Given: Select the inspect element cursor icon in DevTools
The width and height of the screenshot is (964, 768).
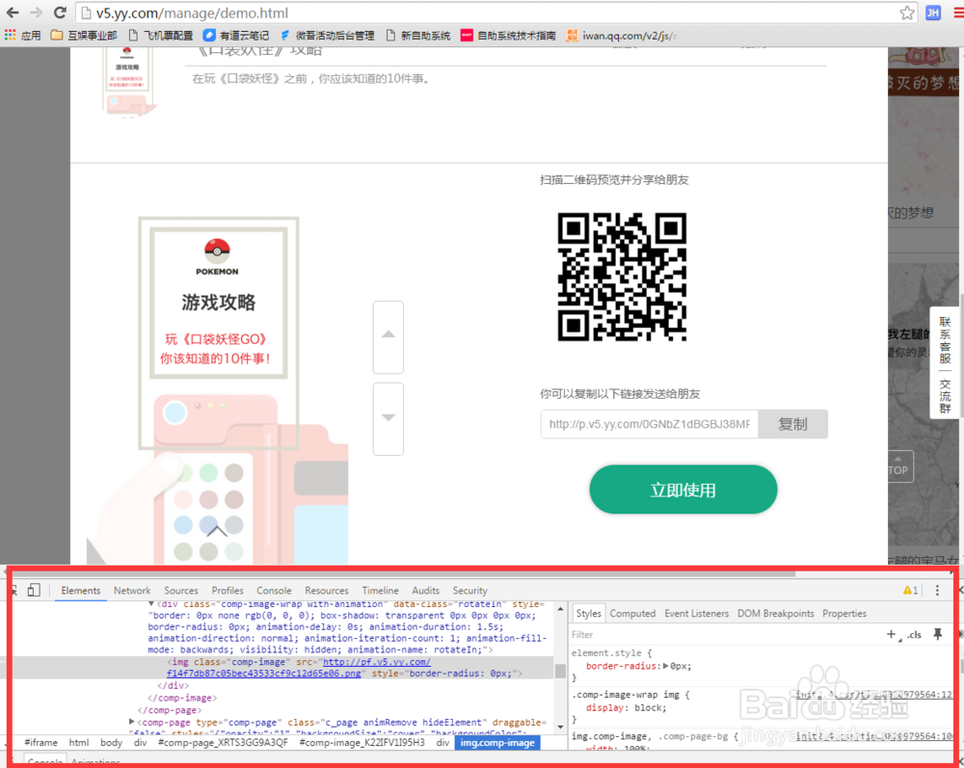Looking at the screenshot, I should point(15,590).
